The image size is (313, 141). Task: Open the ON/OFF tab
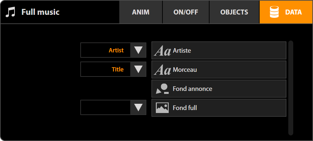pyautogui.click(x=186, y=12)
